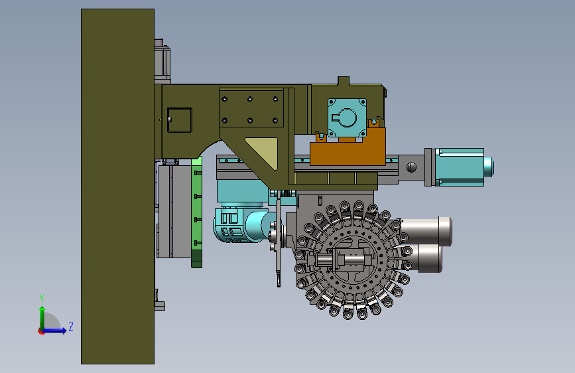575x373 pixels.
Task: Select the gray block left of the green plate
Action: pos(174,211)
